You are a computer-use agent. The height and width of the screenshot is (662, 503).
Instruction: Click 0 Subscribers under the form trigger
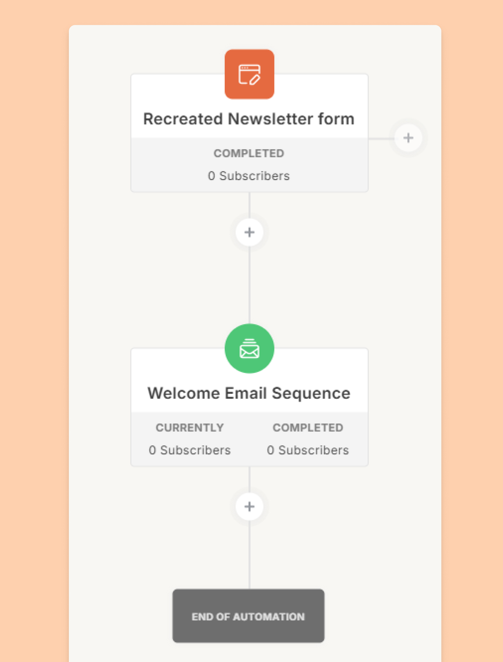(x=249, y=176)
